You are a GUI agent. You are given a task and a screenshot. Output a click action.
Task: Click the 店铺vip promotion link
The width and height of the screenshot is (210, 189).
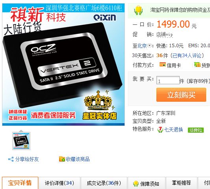(x=164, y=35)
